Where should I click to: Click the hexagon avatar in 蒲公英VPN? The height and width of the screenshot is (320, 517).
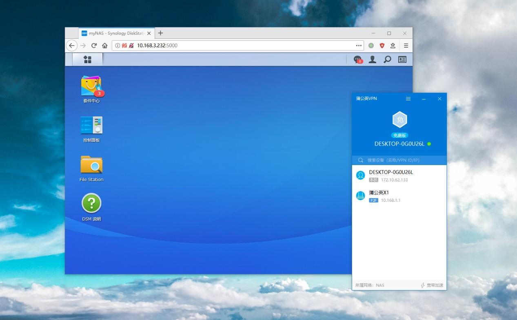click(400, 120)
